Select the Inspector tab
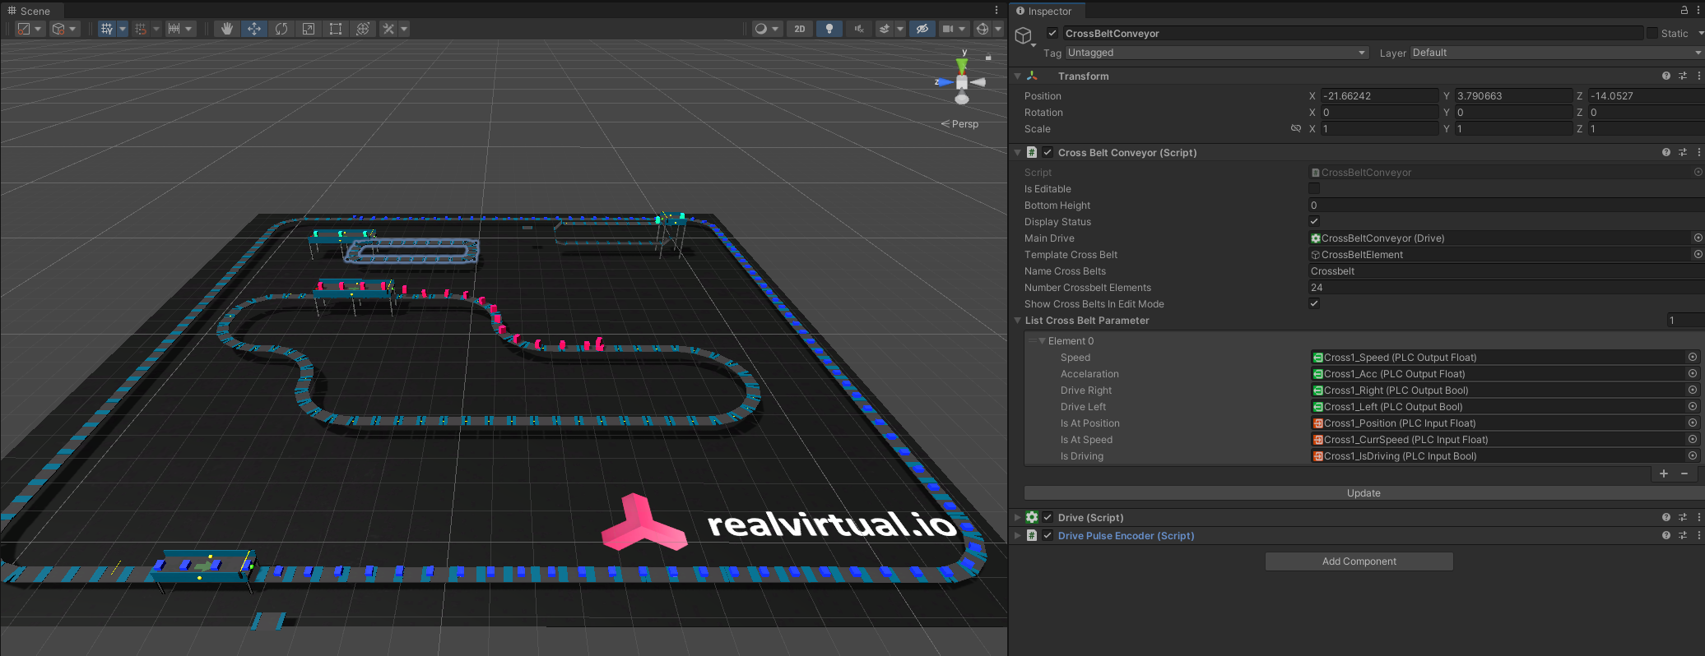Viewport: 1705px width, 656px height. tap(1045, 11)
